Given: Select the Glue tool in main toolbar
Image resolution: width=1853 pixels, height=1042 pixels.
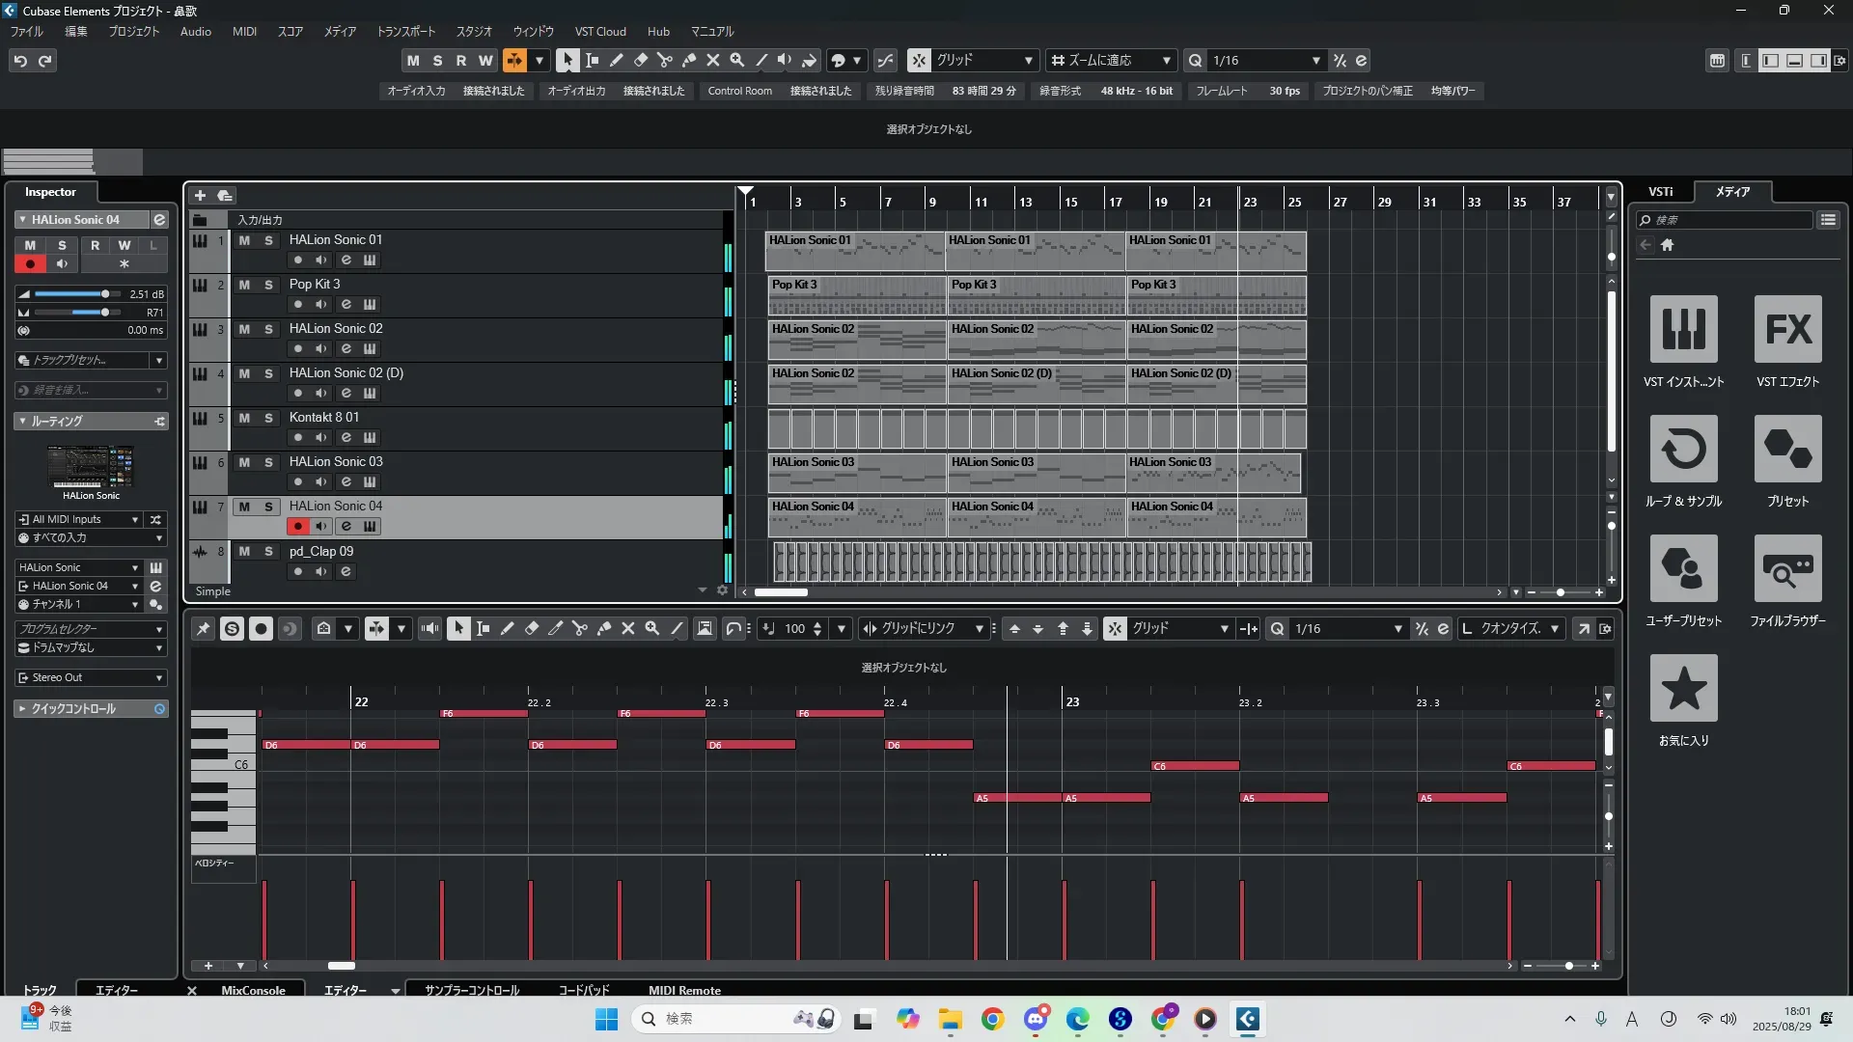Looking at the screenshot, I should 689,61.
